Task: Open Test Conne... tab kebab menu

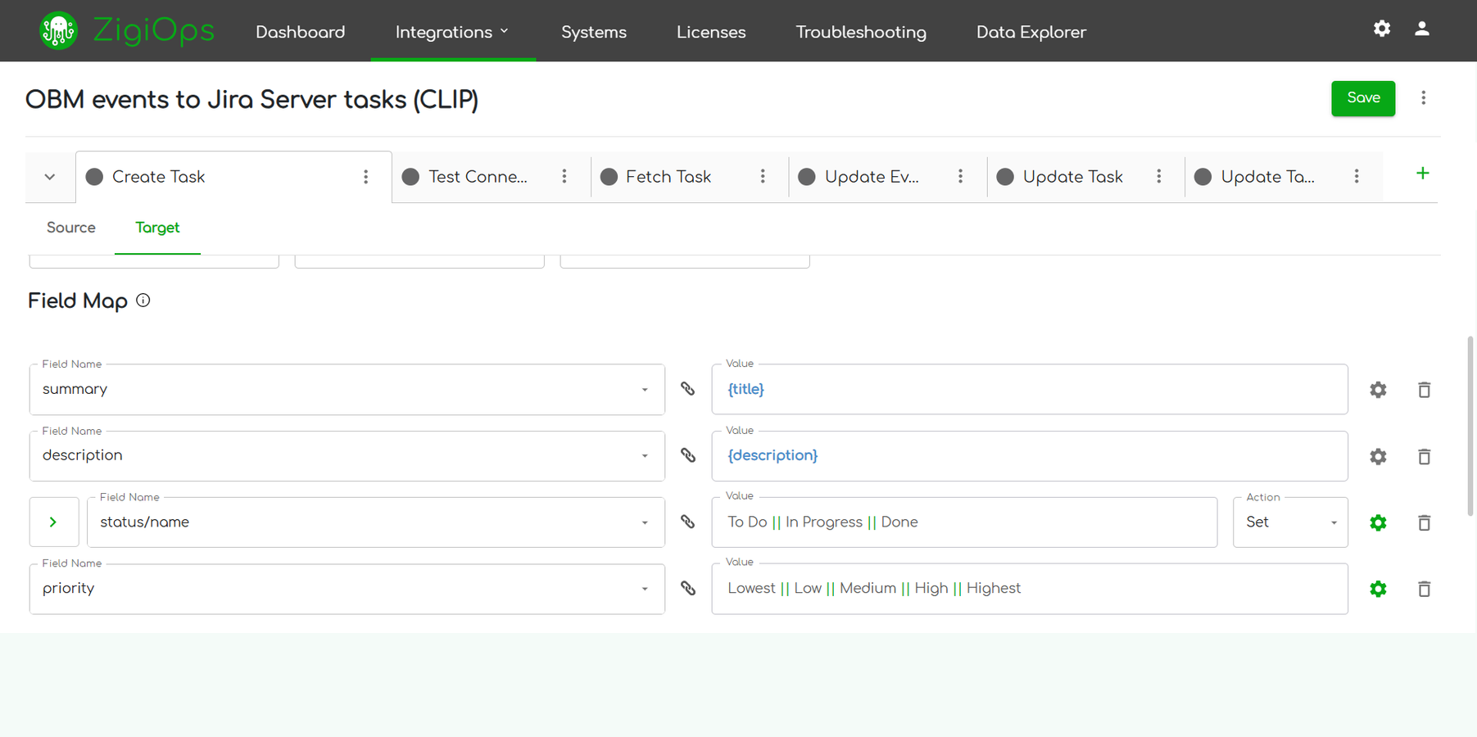Action: tap(564, 177)
